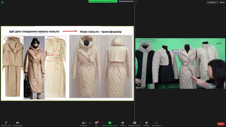Image resolution: width=226 pixels, height=127 pixels.
Task: Expand audio options arrow beside microphone
Action: 10,122
